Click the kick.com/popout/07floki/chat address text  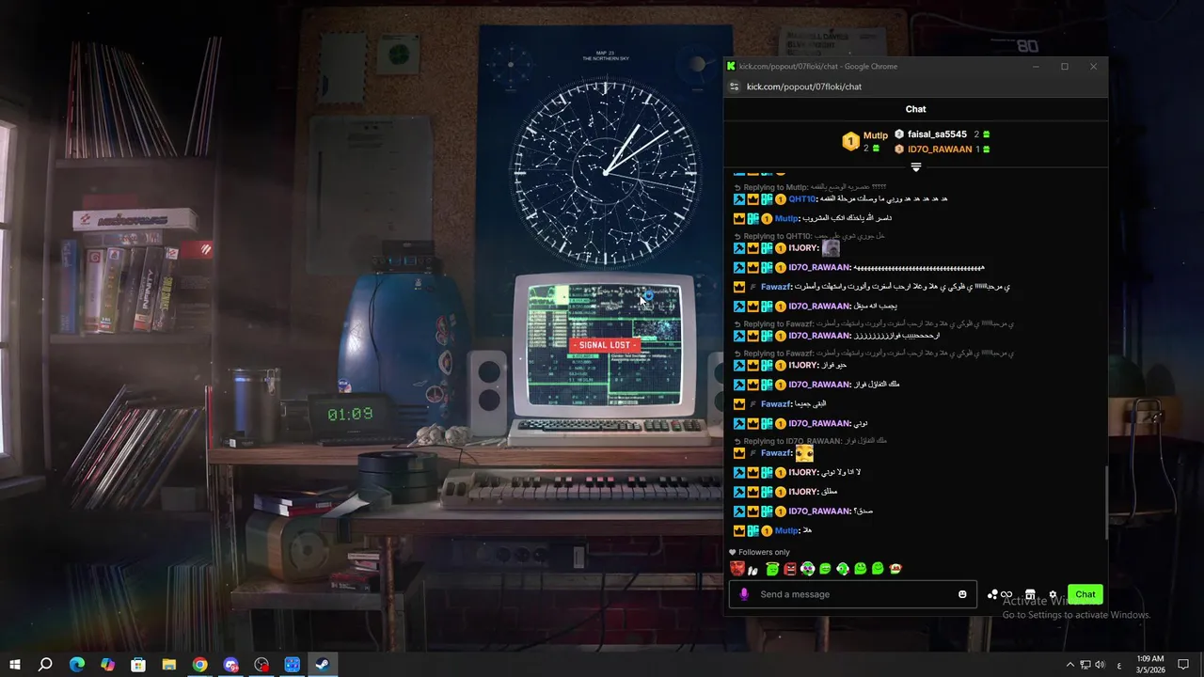coord(803,87)
